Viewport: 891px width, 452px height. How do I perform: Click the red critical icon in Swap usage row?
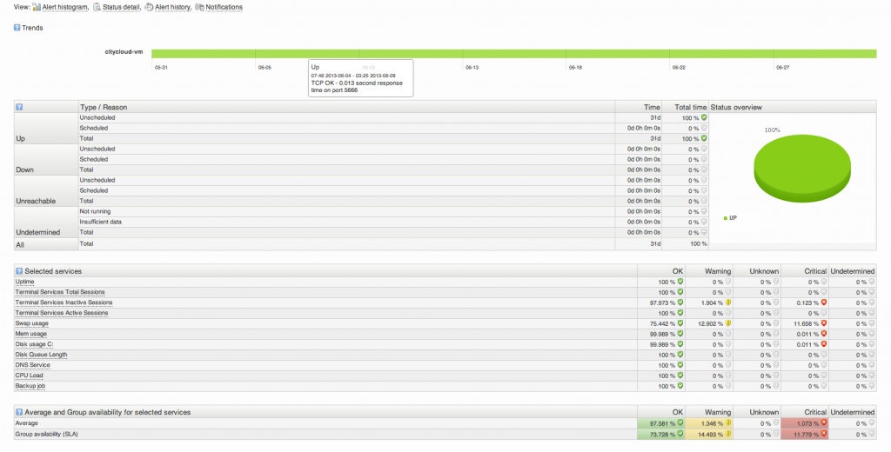click(823, 323)
